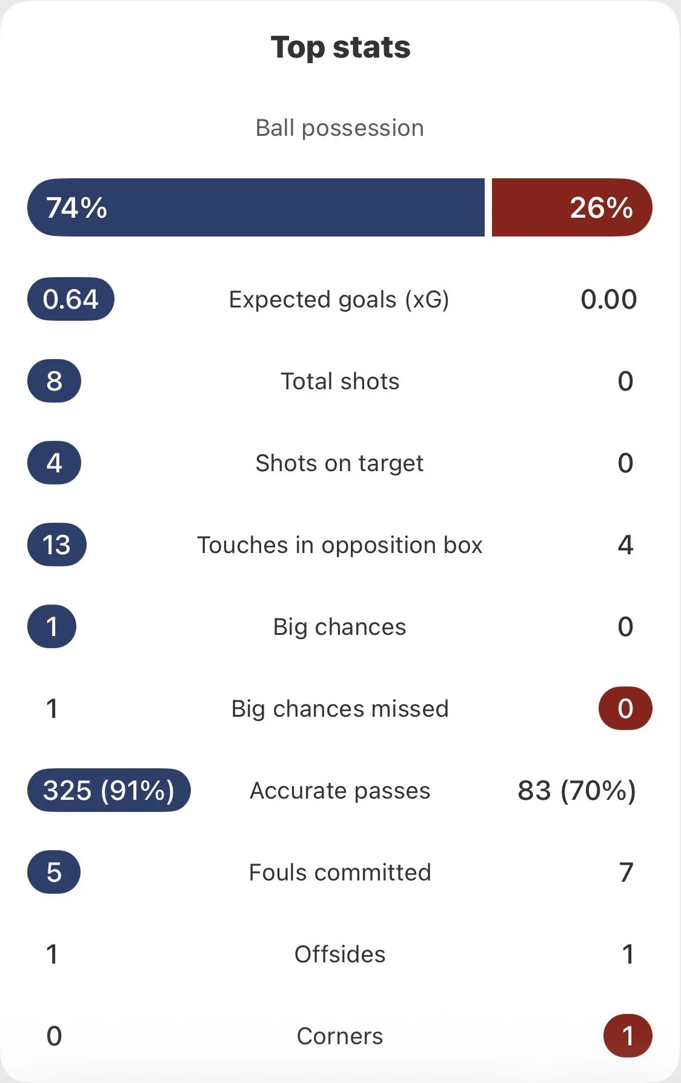Screen dimensions: 681x1083
Task: Tap the 325 (91%) accurate passes badge
Action: pyautogui.click(x=109, y=790)
